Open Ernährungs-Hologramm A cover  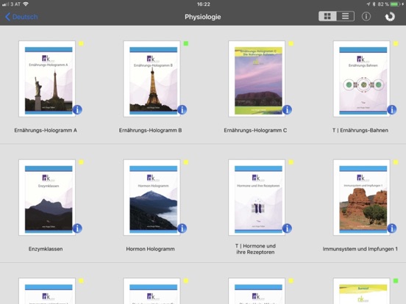pos(47,79)
